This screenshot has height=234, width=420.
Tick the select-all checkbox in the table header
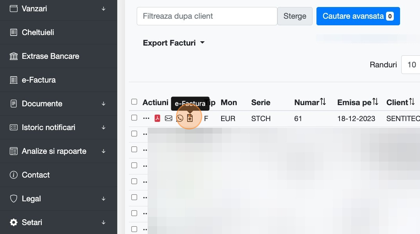coord(134,102)
